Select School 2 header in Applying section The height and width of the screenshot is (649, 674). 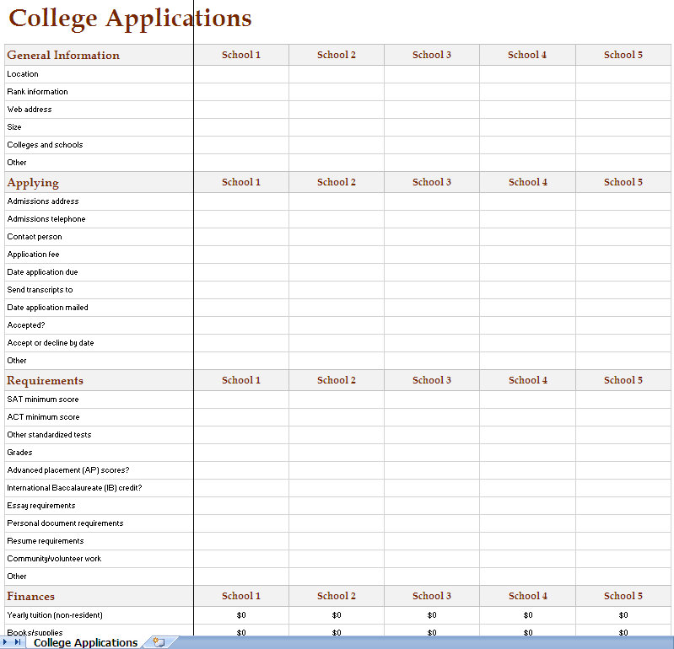click(337, 182)
